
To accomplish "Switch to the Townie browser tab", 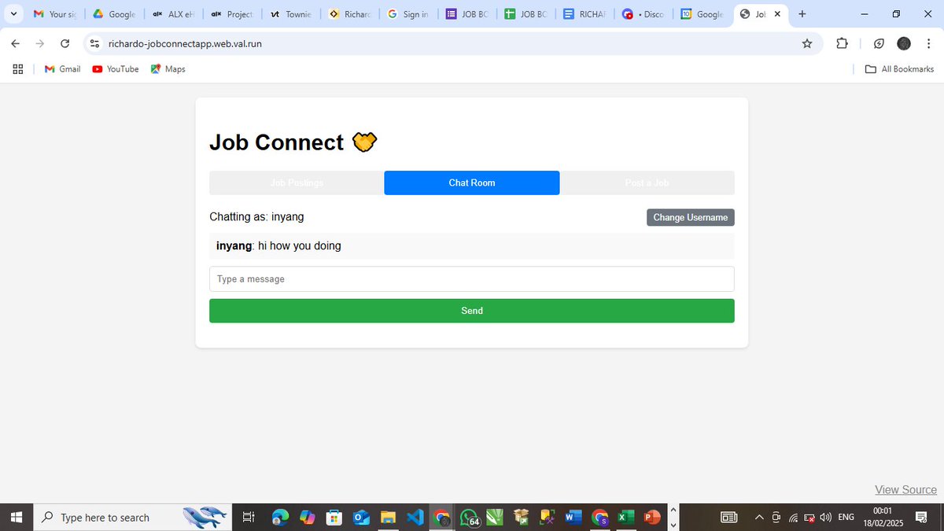I will (x=291, y=14).
